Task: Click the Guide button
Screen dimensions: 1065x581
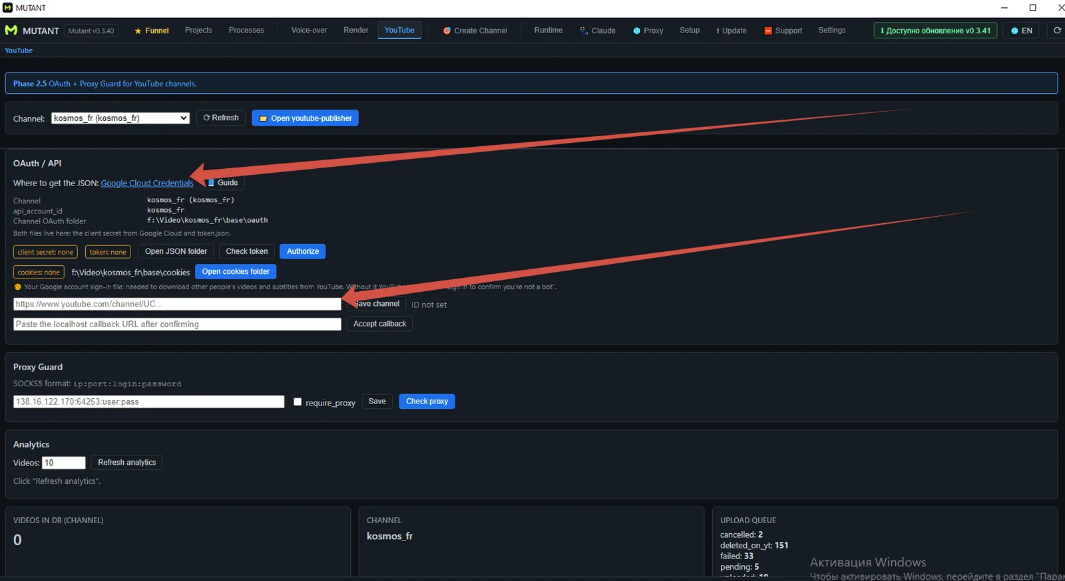Action: pyautogui.click(x=222, y=183)
